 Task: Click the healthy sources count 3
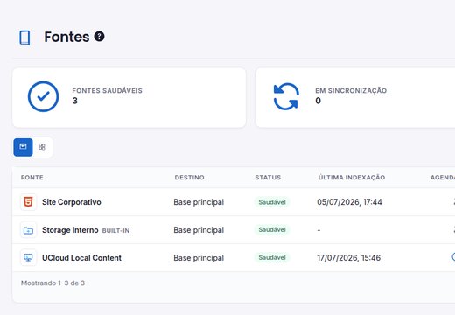(75, 101)
